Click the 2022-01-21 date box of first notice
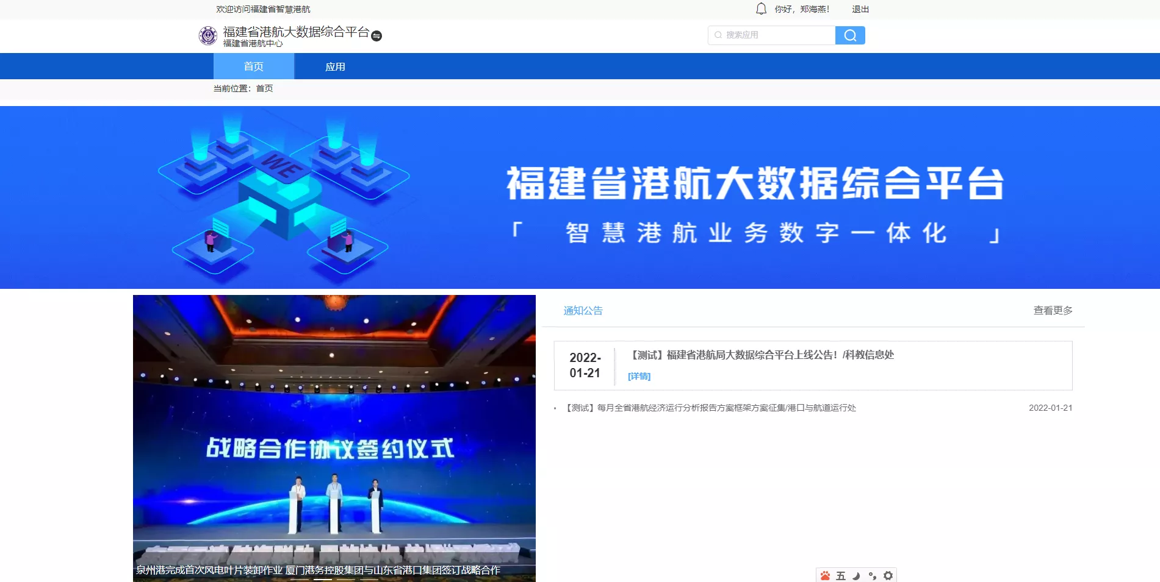The height and width of the screenshot is (582, 1160). coord(585,365)
